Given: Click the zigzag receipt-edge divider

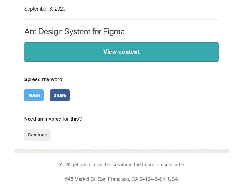Looking at the screenshot, I should pyautogui.click(x=122, y=151).
